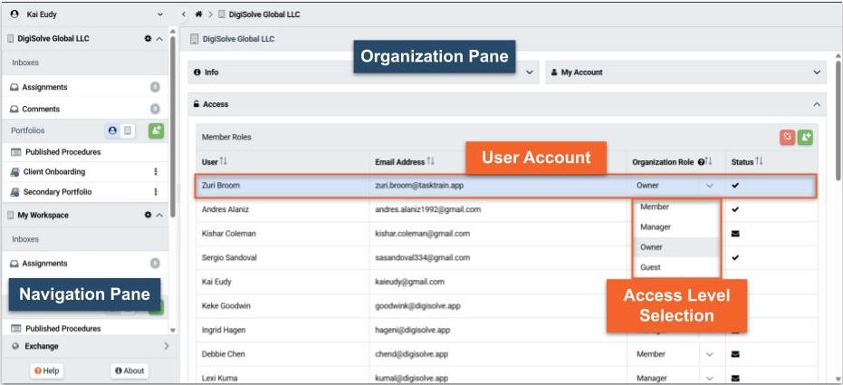Click the organization pane vertical scrollbar
The height and width of the screenshot is (385, 843).
838,120
